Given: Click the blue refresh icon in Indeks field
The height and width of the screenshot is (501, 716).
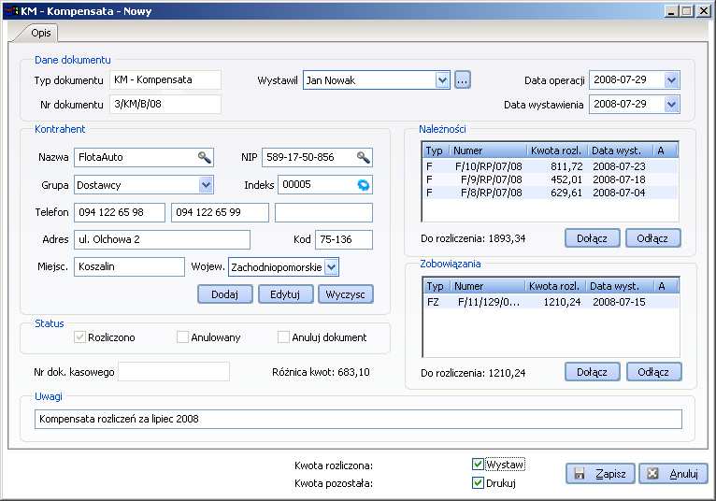Looking at the screenshot, I should (363, 185).
